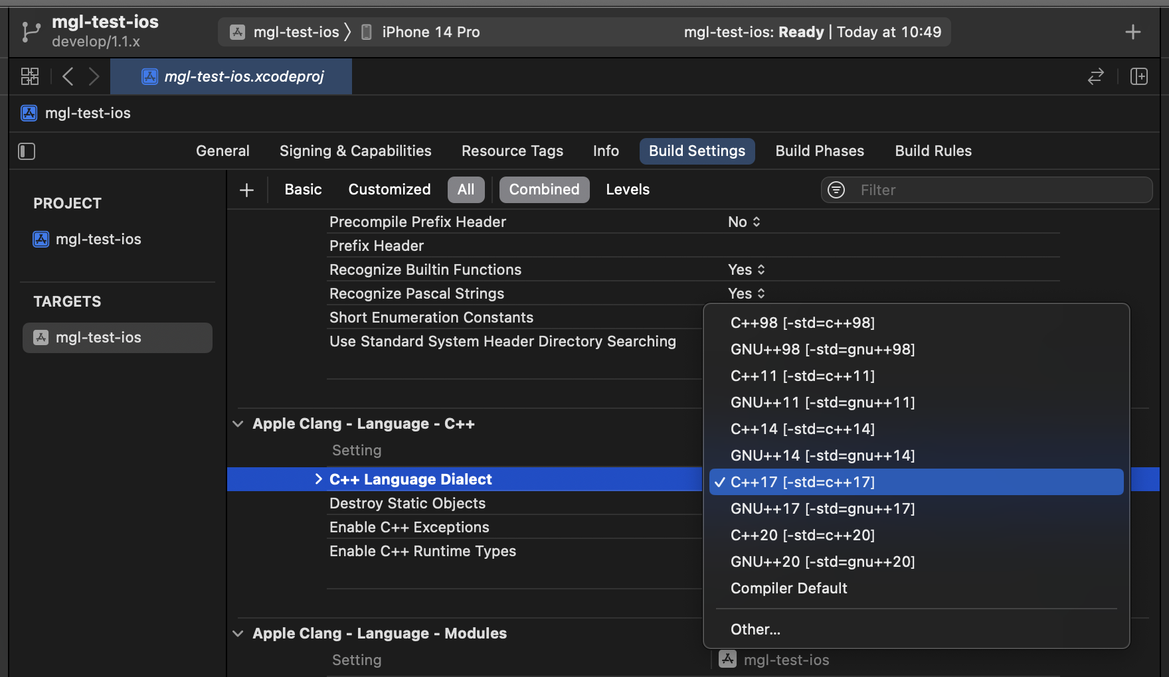This screenshot has width=1169, height=677.
Task: Select mgl-test-ios under TARGETS
Action: tap(117, 337)
